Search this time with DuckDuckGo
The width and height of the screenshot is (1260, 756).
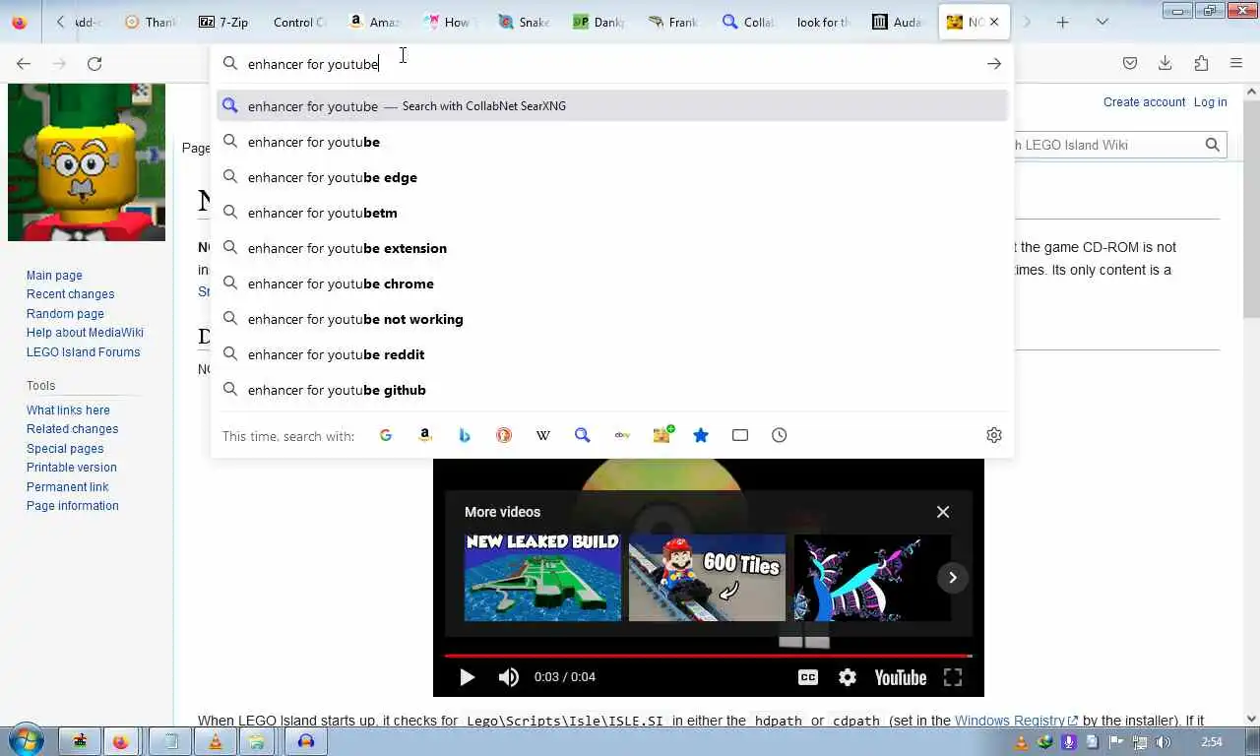504,435
